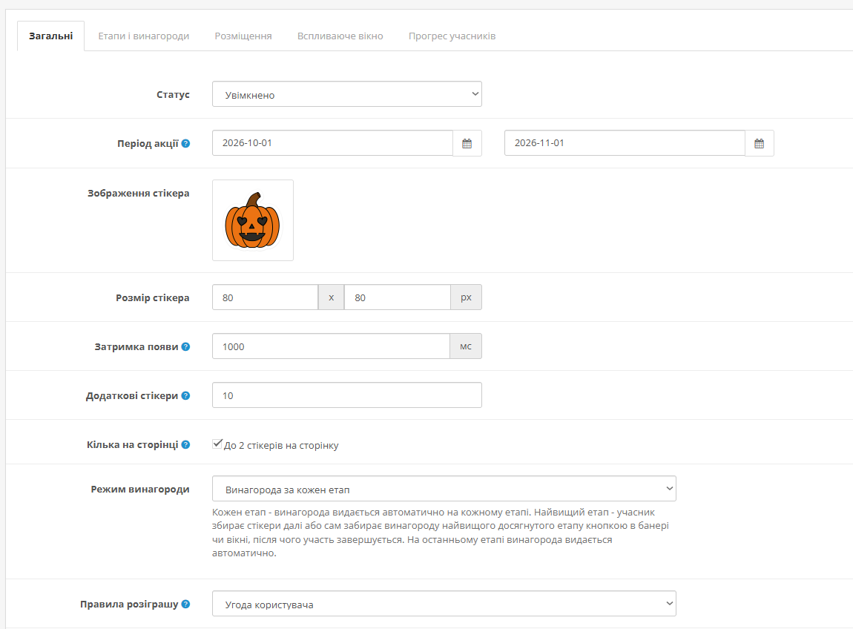This screenshot has width=853, height=629.
Task: Click the start date field 2026-10-01
Action: [x=332, y=143]
